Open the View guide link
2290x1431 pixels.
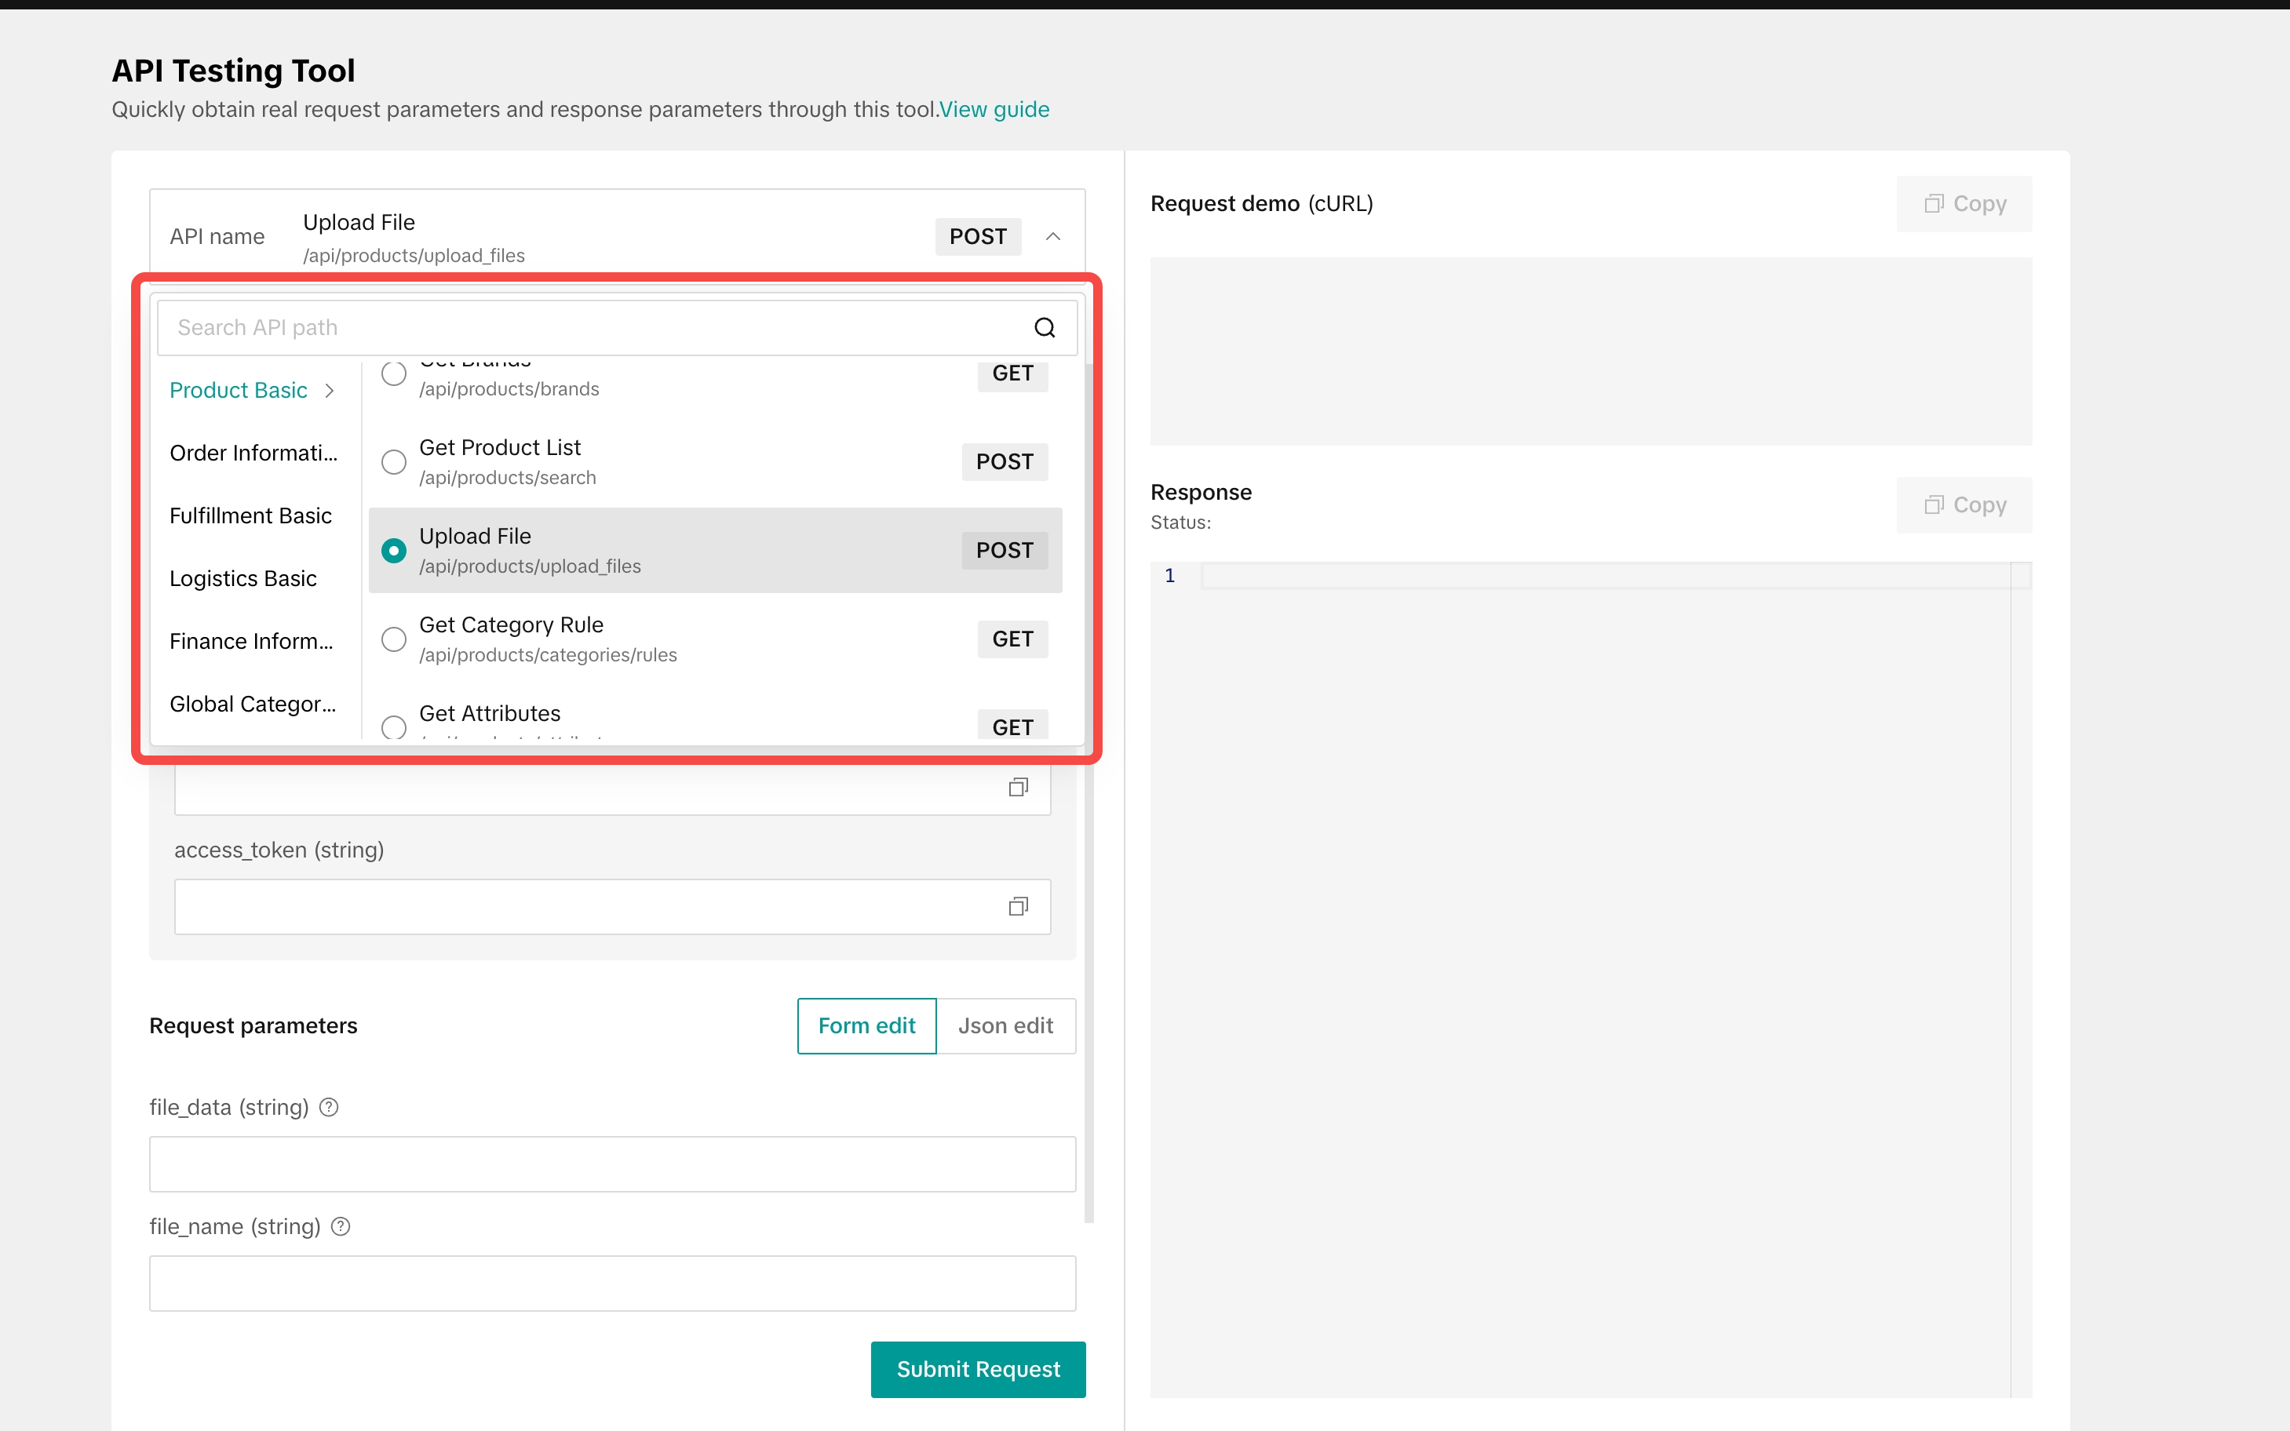pos(994,110)
